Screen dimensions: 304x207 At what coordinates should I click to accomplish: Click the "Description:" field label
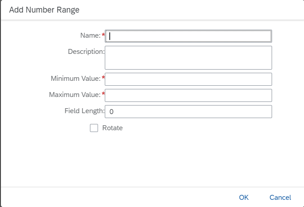(x=86, y=52)
